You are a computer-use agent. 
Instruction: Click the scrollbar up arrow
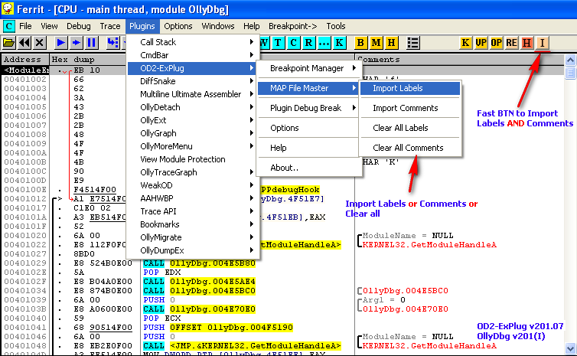(570, 60)
